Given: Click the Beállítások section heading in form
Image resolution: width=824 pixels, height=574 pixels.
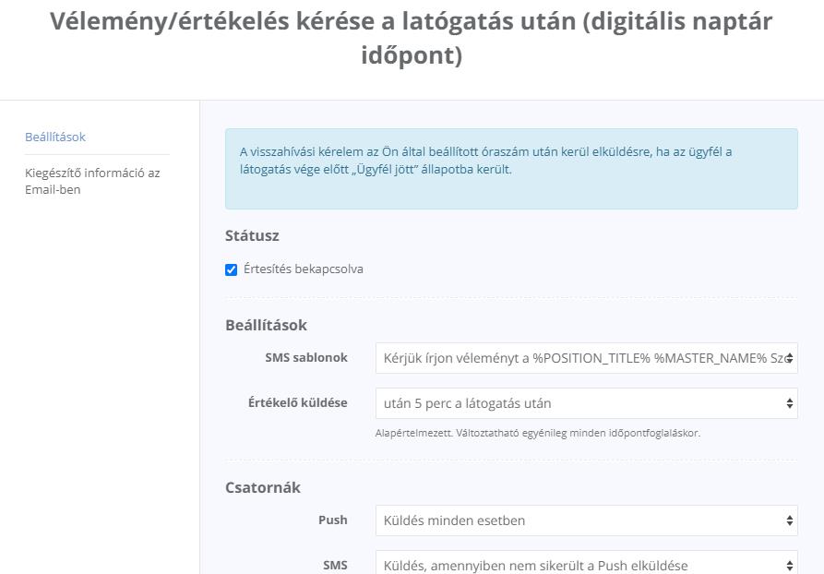Looking at the screenshot, I should pyautogui.click(x=266, y=325).
